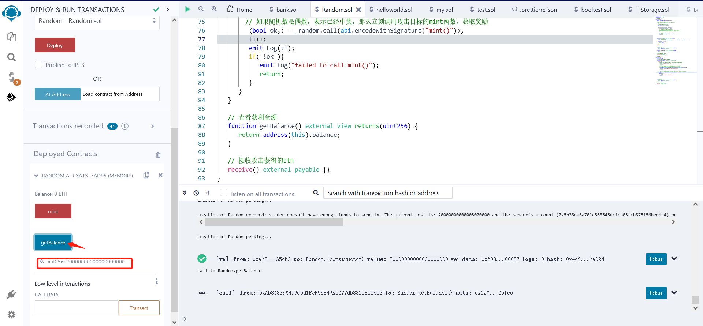
Task: Debug the vm constructor transaction
Action: tap(656, 259)
